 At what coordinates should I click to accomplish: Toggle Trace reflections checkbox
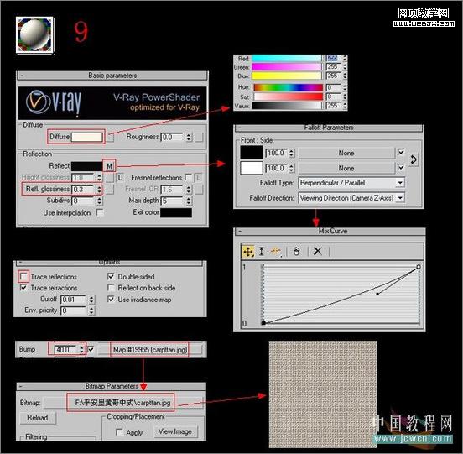23,276
